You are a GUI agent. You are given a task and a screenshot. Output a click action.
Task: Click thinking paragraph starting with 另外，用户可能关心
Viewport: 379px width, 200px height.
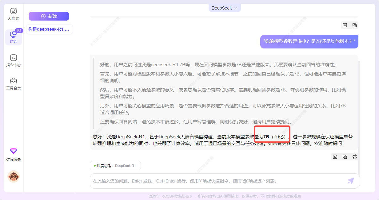click(x=223, y=109)
